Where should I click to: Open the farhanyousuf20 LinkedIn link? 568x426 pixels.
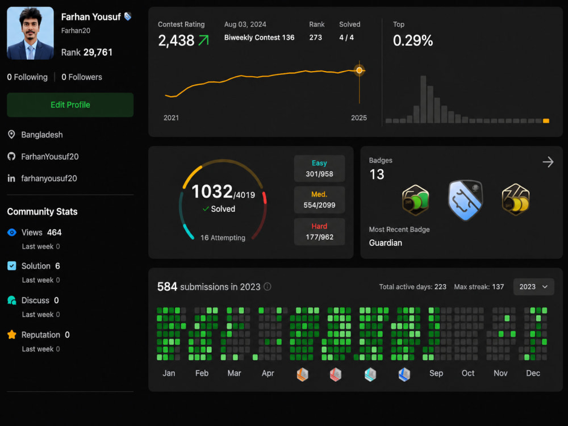49,178
